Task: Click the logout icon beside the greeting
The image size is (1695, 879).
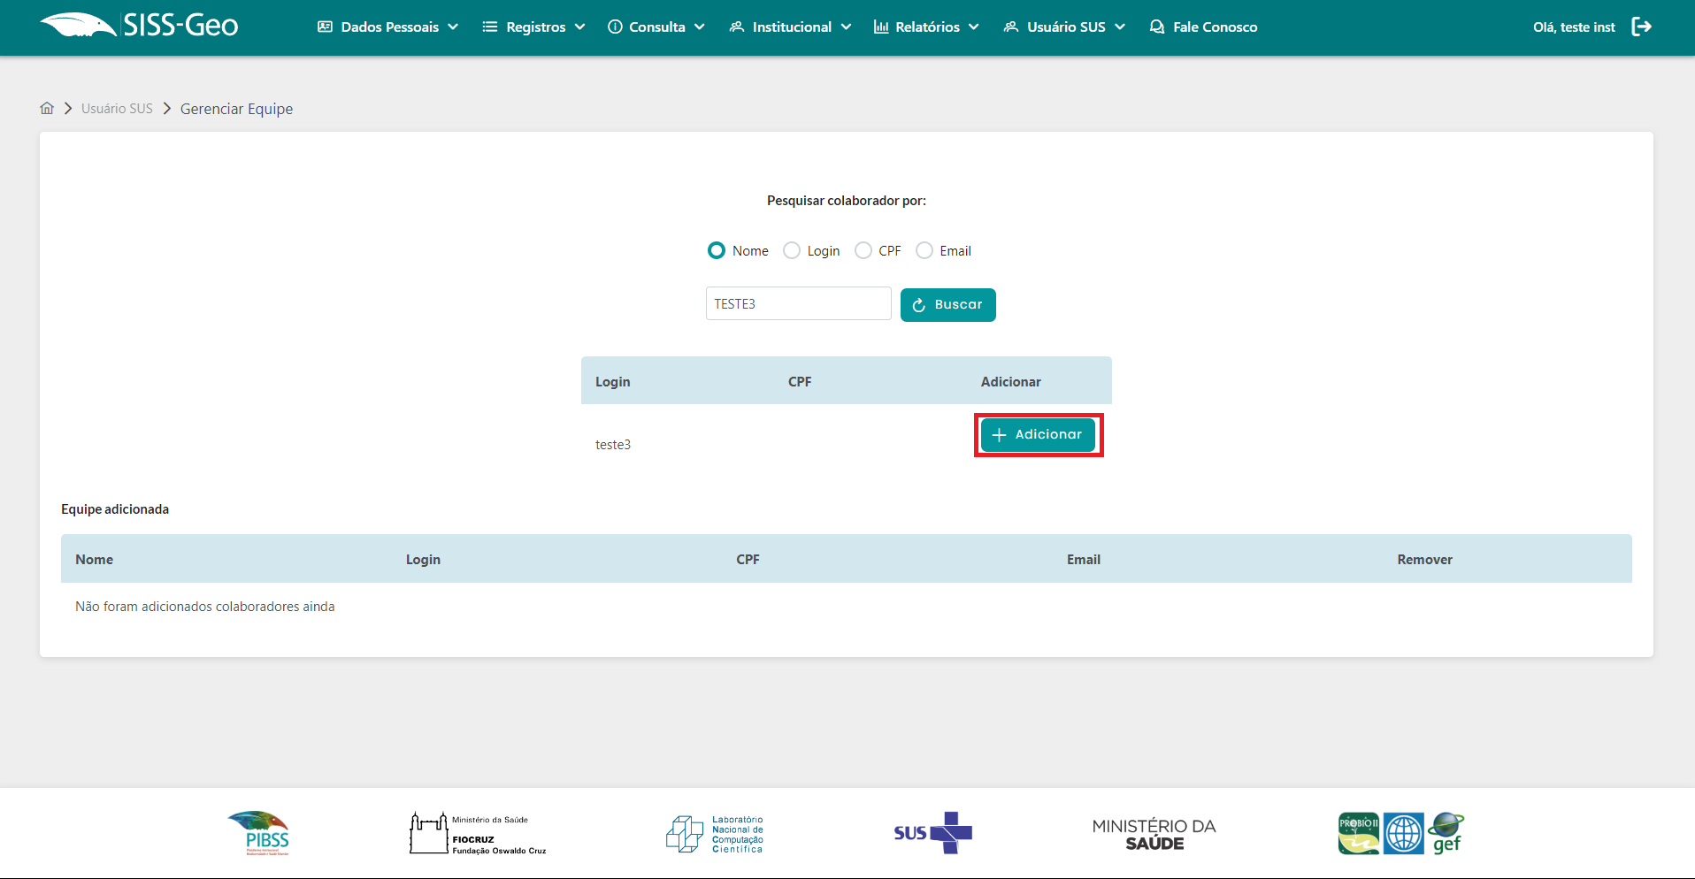Action: (1641, 27)
